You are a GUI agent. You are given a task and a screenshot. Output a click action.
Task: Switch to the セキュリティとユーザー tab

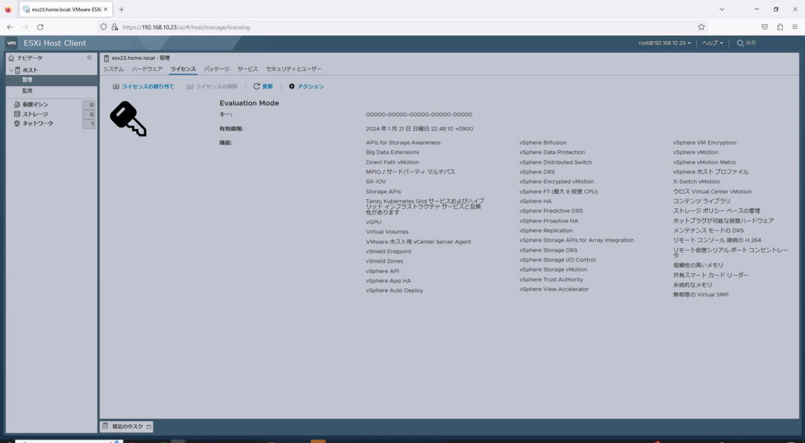[294, 69]
